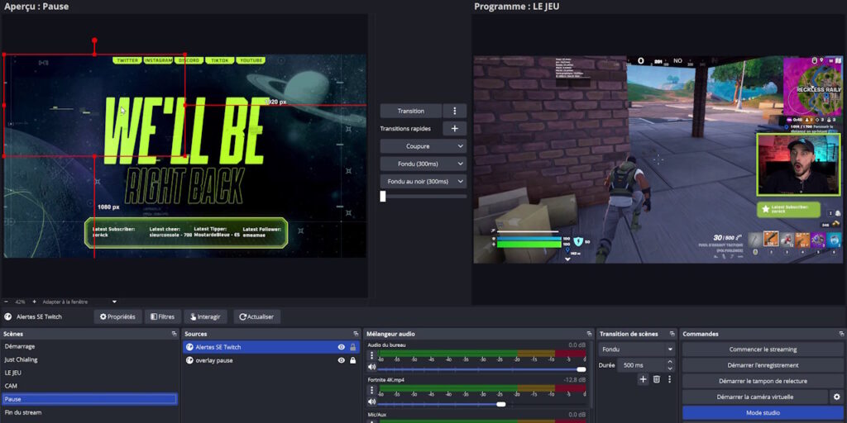Toggle Mode studio off

(763, 413)
